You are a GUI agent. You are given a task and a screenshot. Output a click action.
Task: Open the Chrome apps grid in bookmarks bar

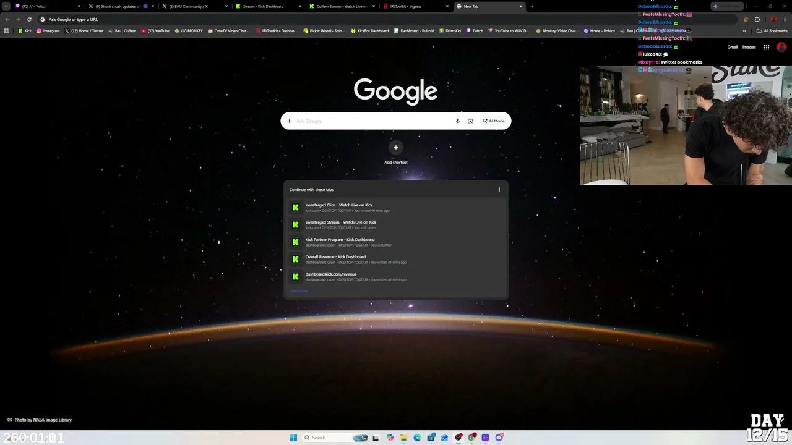(x=6, y=31)
